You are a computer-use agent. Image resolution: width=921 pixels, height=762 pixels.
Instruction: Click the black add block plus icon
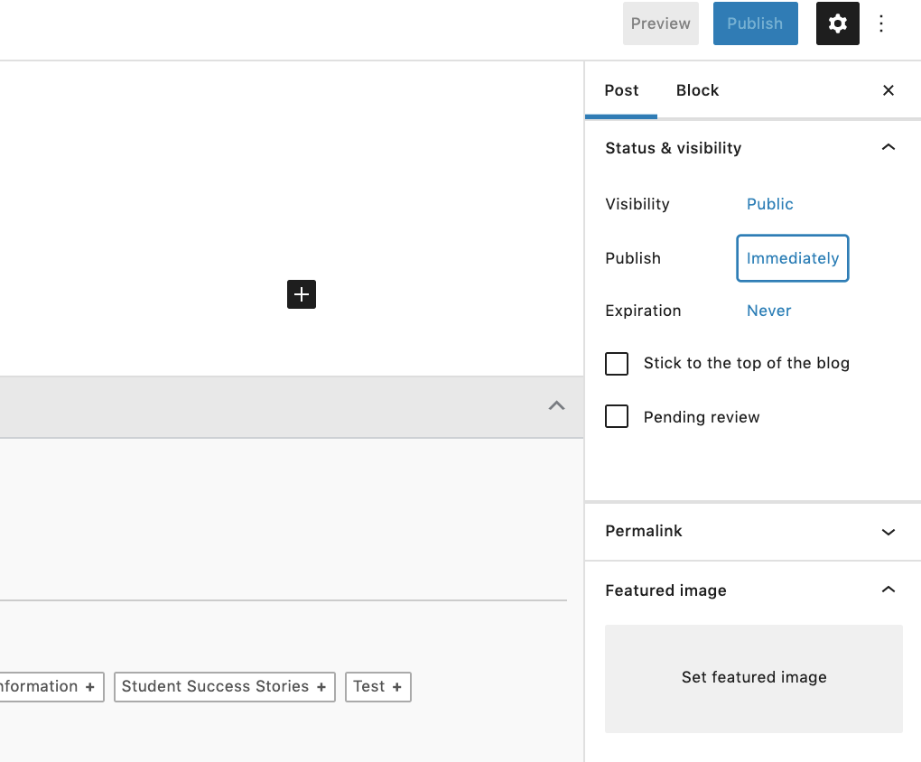point(302,294)
